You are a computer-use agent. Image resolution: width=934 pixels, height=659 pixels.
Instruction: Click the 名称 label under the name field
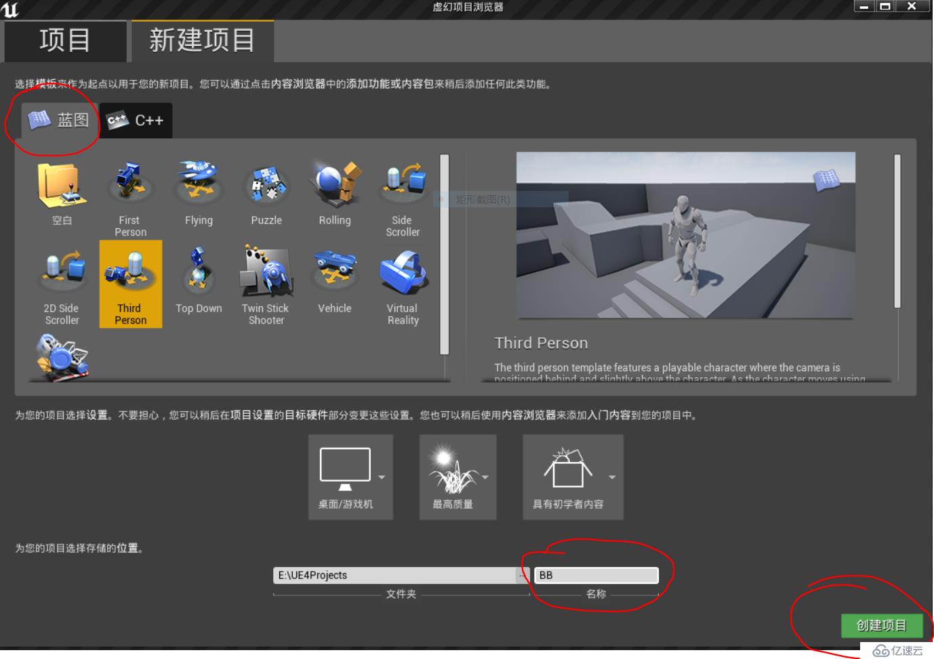point(596,594)
